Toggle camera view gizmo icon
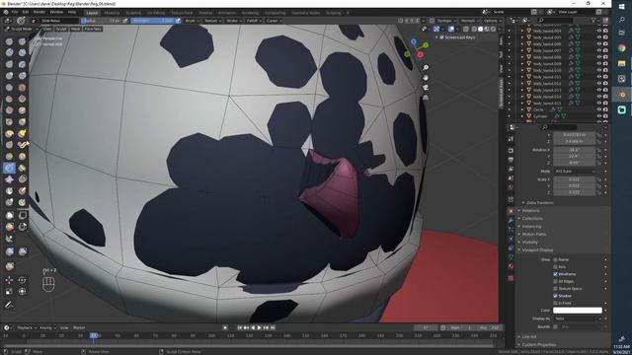 (426, 88)
